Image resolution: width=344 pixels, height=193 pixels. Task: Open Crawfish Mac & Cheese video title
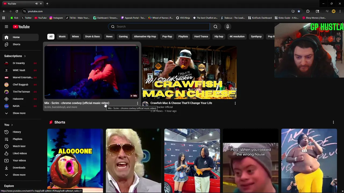181,103
